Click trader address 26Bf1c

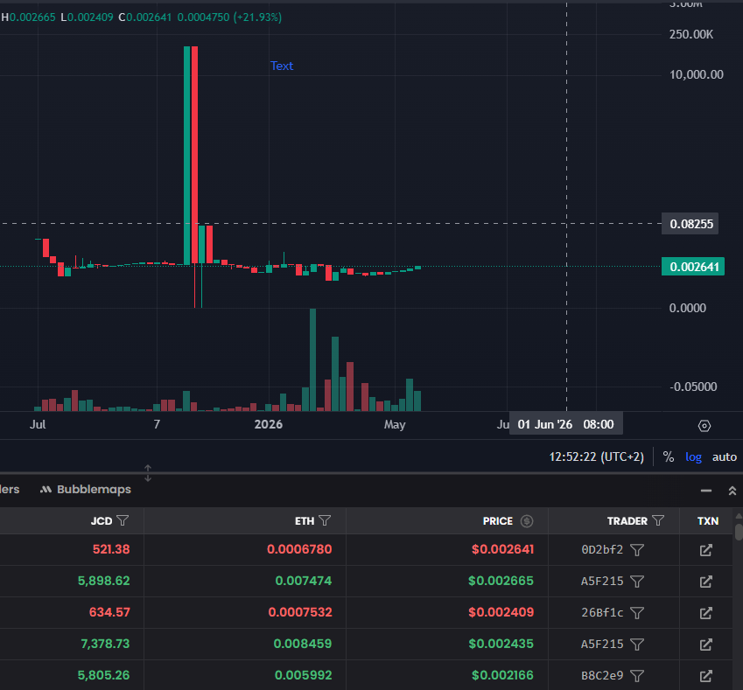(602, 612)
